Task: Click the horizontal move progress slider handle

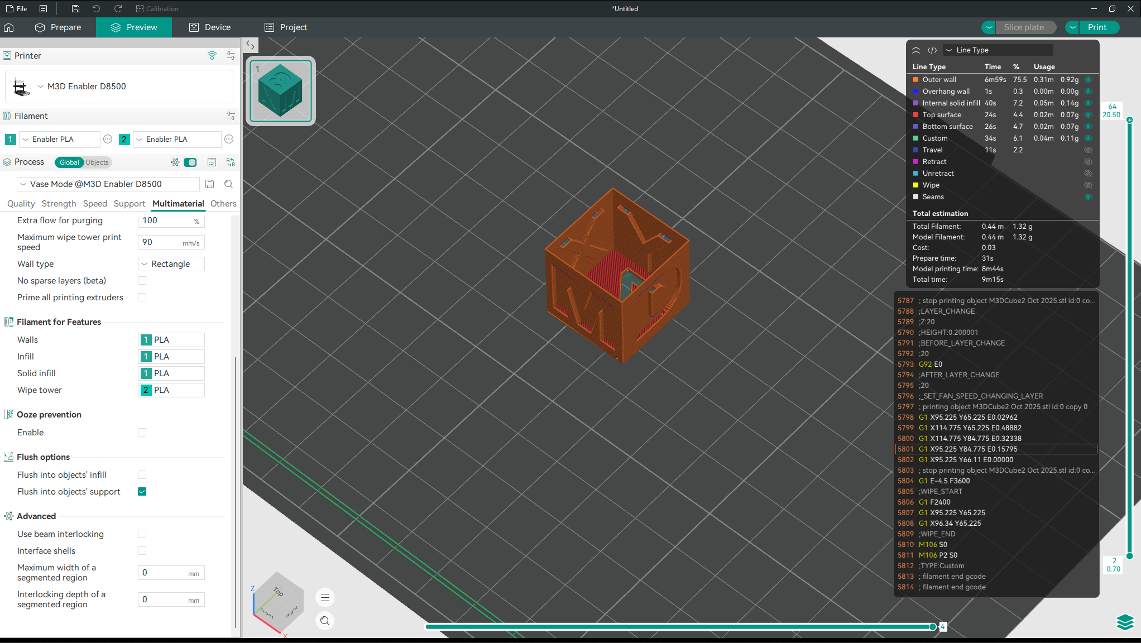Action: (932, 626)
